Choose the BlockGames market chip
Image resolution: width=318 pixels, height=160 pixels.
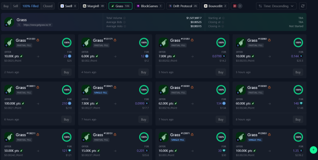[149, 6]
